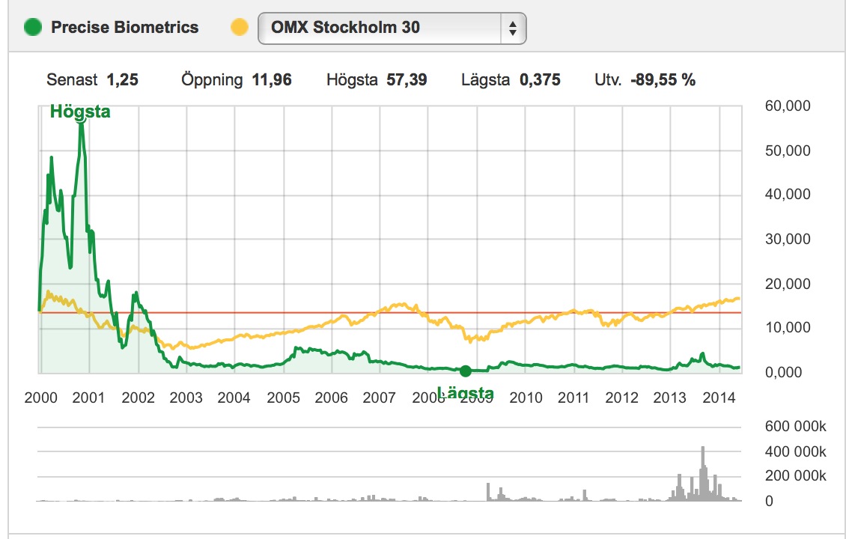Click the Senast value 1,25
846x539 pixels.
122,80
